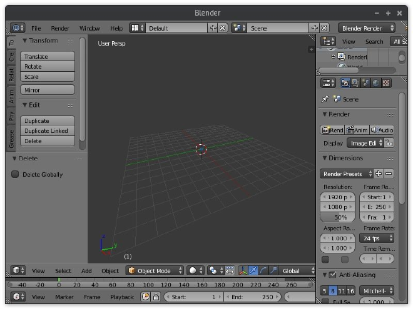Open the Window menu
The width and height of the screenshot is (413, 309).
tap(89, 28)
